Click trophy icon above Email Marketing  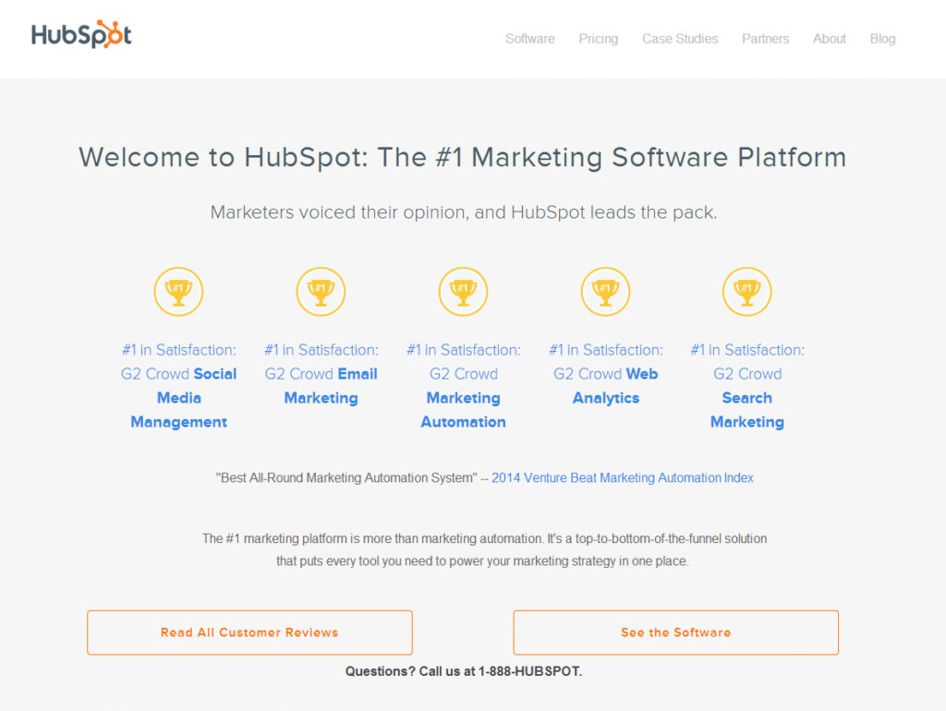point(321,292)
